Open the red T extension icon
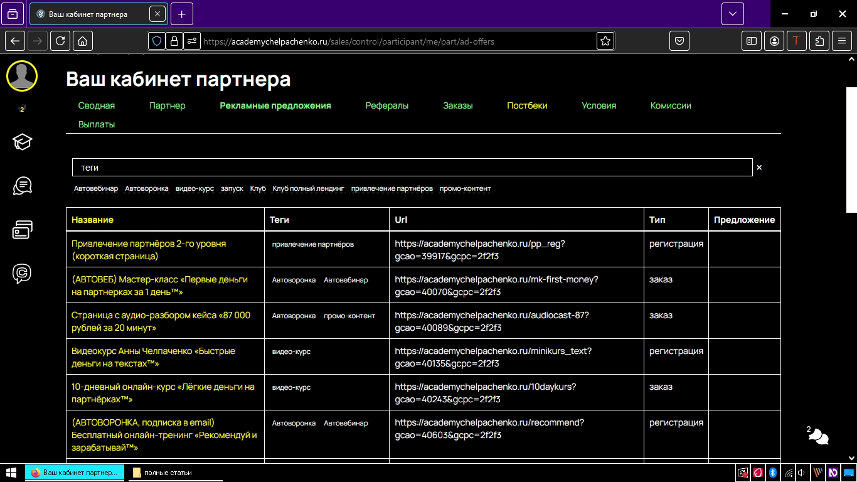Viewport: 857px width, 482px height. coord(797,41)
